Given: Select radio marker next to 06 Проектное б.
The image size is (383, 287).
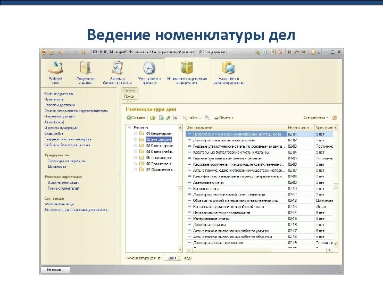Looking at the screenshot, I should [x=136, y=164].
